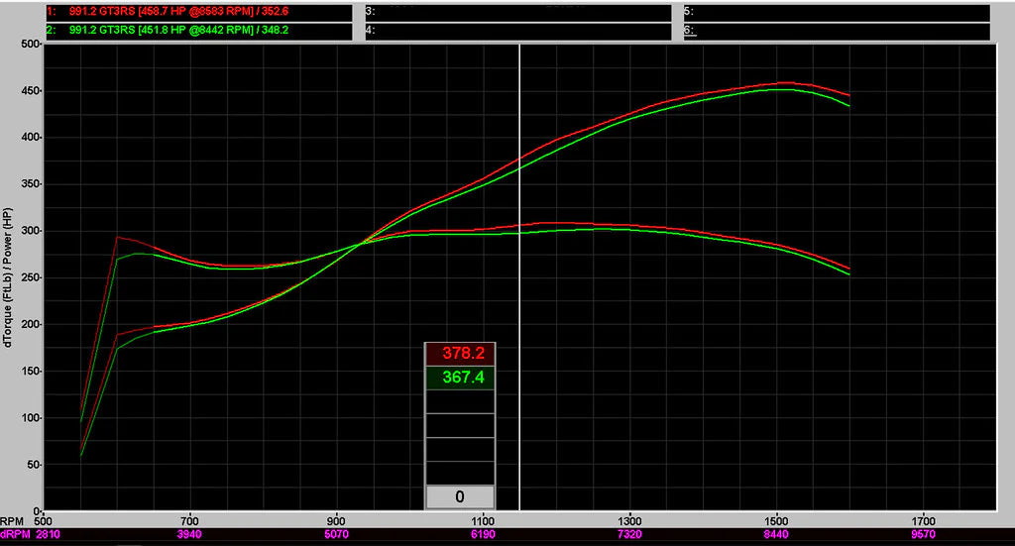This screenshot has height=546, width=1015.
Task: Click the green 367.4 cursor readout
Action: point(459,378)
